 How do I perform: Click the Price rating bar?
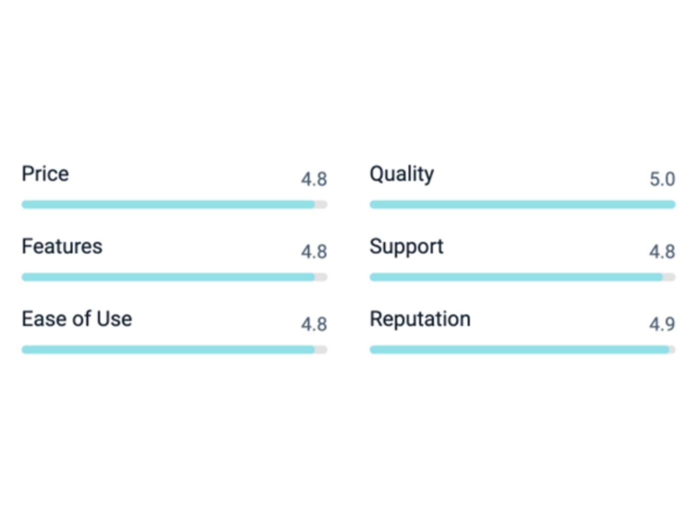174,204
